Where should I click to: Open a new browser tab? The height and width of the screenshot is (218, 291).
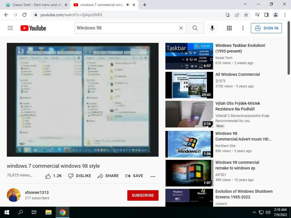click(145, 5)
